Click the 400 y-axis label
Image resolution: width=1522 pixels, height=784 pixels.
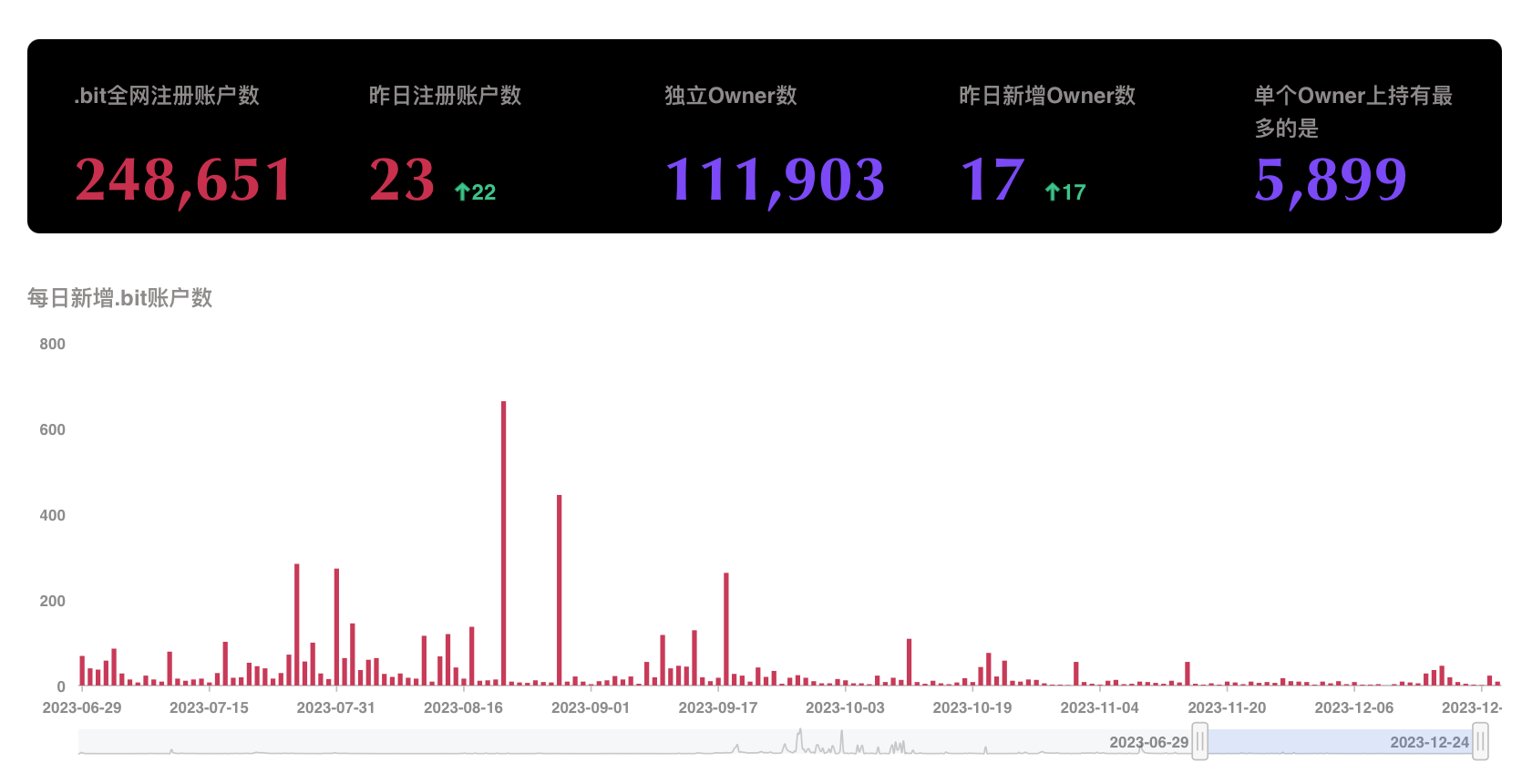pyautogui.click(x=52, y=515)
